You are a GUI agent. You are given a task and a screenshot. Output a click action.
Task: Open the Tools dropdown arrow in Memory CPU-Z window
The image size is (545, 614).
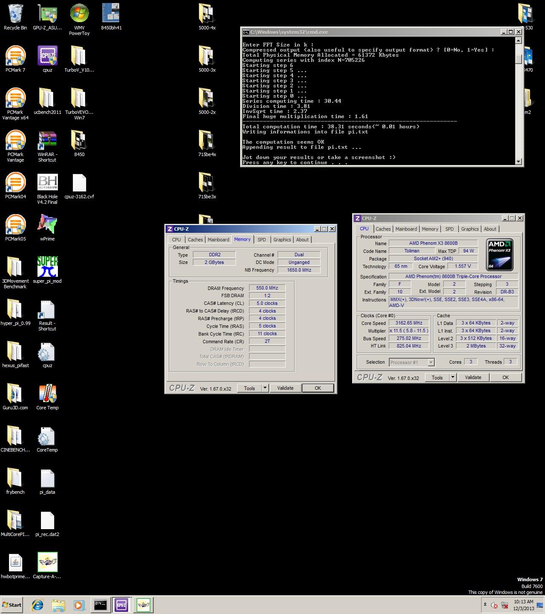265,388
